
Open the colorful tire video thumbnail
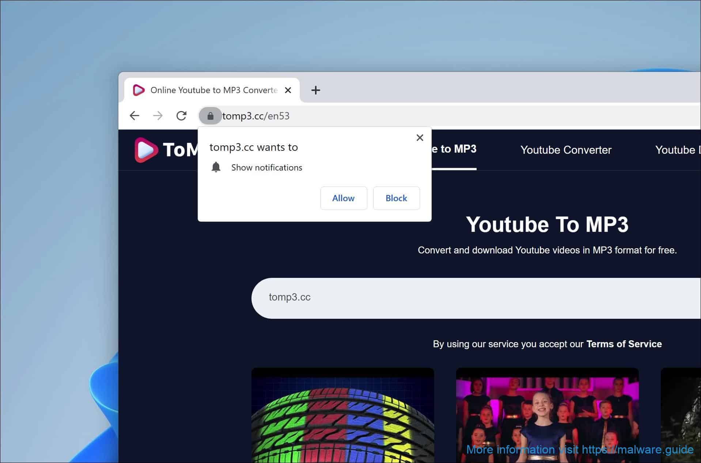pyautogui.click(x=343, y=415)
